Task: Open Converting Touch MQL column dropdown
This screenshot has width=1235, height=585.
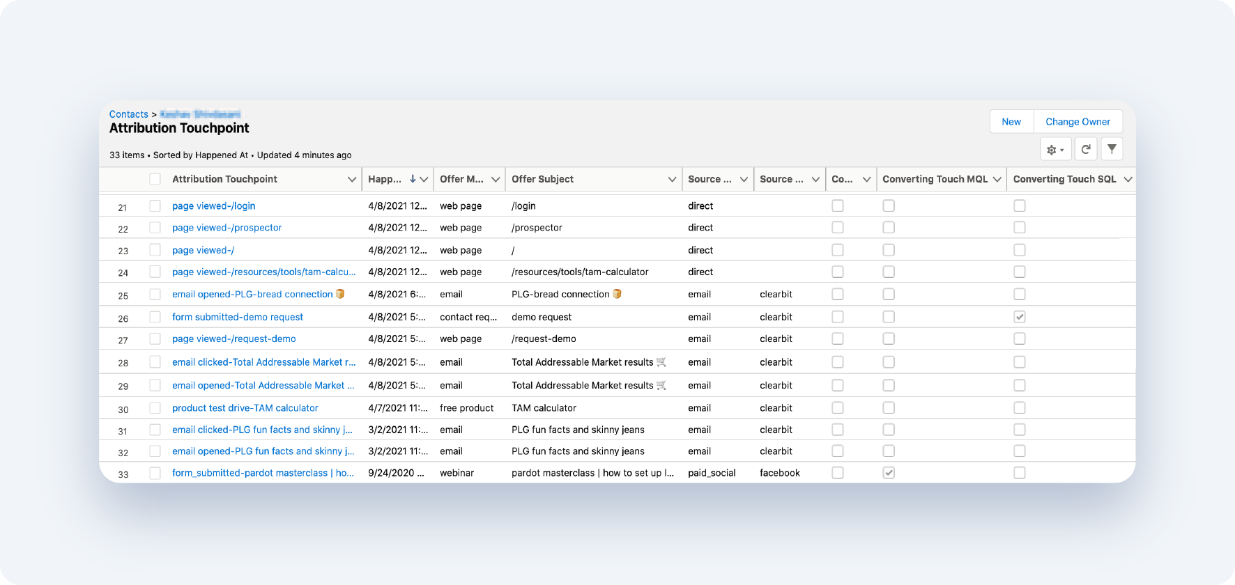Action: [997, 179]
